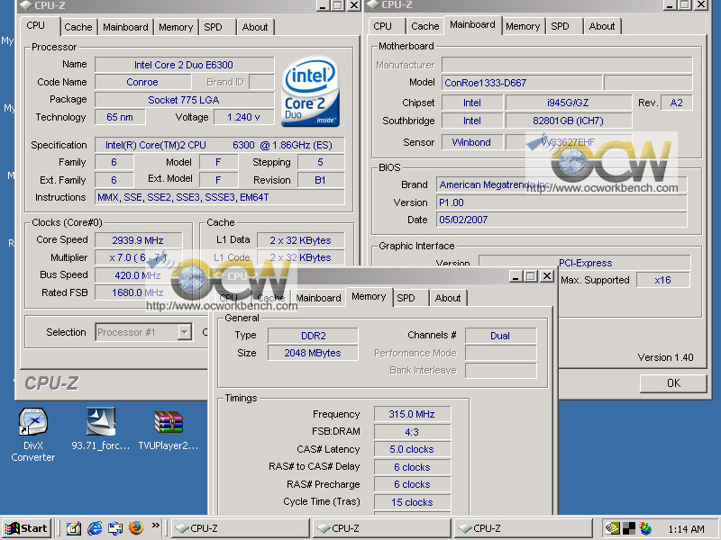The width and height of the screenshot is (721, 540).
Task: Click the DDR2 memory type field
Action: pos(313,336)
